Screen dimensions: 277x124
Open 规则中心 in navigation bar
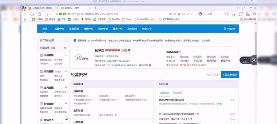click(88, 29)
